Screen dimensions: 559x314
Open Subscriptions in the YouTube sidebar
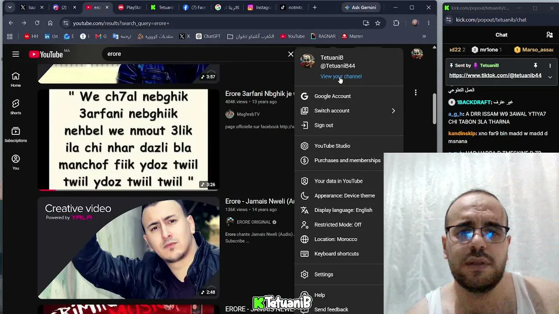click(16, 135)
